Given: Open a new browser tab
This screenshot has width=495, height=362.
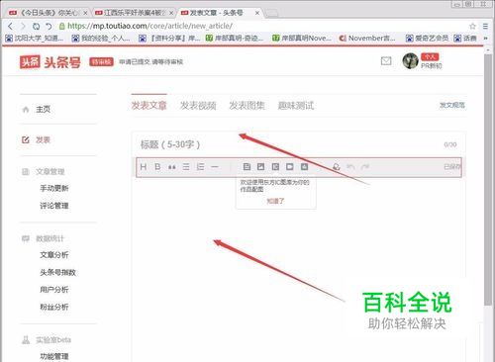Looking at the screenshot, I should (x=272, y=13).
